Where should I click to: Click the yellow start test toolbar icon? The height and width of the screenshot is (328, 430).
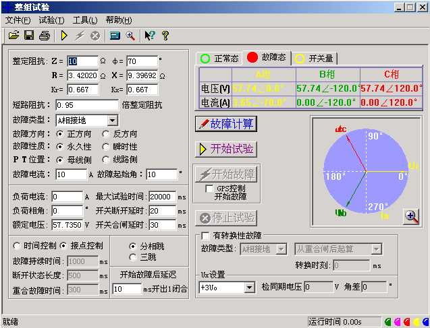[x=64, y=35]
